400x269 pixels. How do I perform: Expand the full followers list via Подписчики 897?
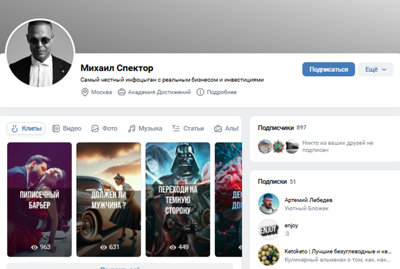pos(279,128)
